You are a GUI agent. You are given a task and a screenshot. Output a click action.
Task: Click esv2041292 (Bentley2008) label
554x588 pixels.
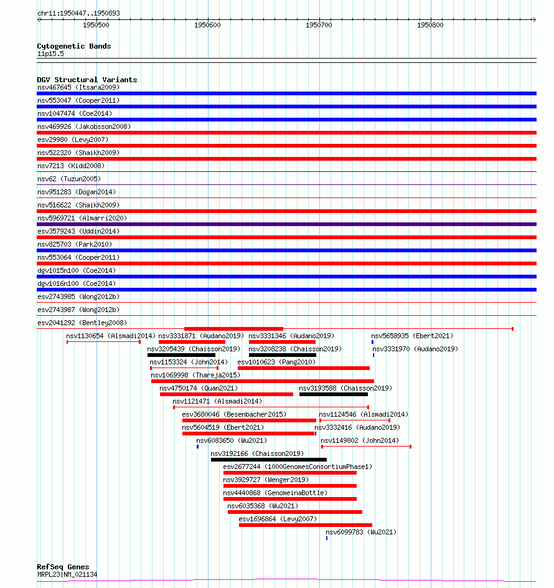point(82,323)
